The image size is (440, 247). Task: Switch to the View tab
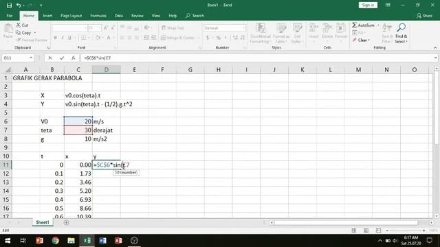pyautogui.click(x=156, y=16)
